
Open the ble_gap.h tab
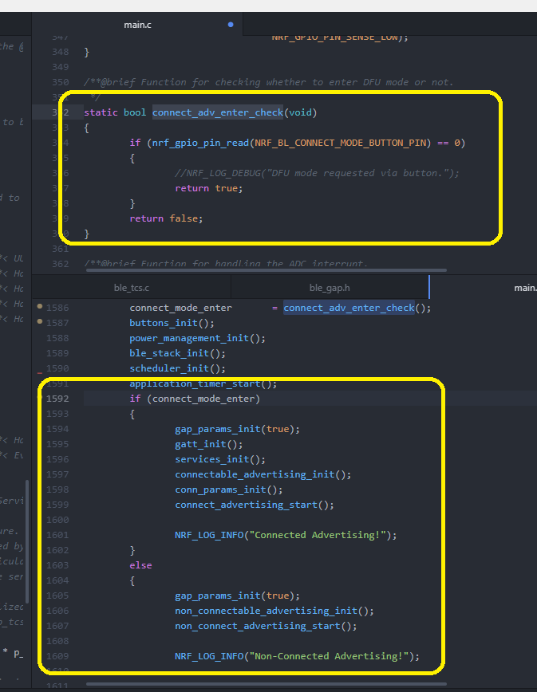pyautogui.click(x=330, y=288)
